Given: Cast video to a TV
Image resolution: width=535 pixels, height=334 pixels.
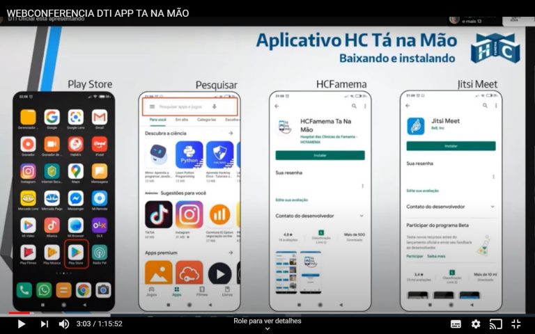Looking at the screenshot, I should point(496,324).
